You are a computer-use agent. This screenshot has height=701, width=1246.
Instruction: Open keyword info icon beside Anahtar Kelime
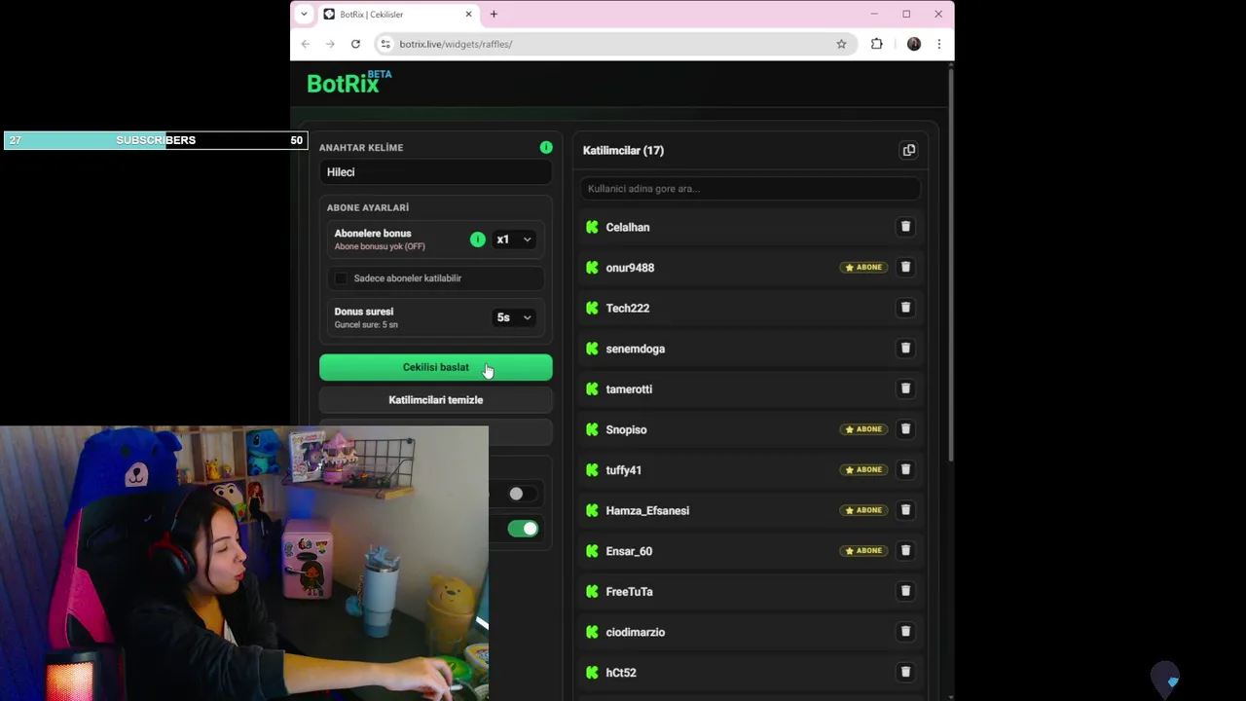point(546,147)
